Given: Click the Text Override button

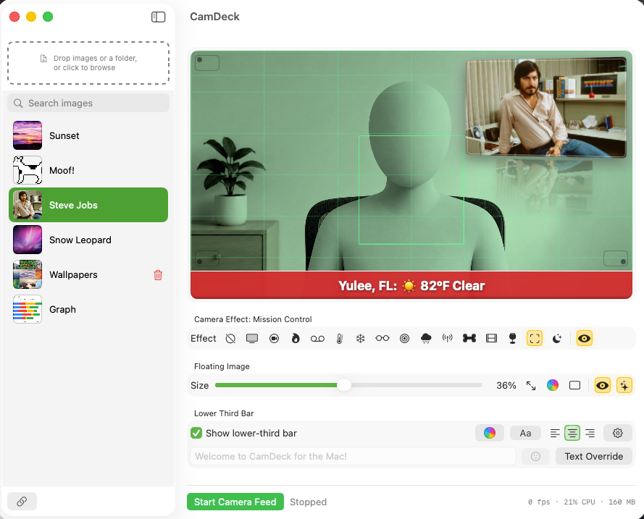Looking at the screenshot, I should (x=593, y=456).
